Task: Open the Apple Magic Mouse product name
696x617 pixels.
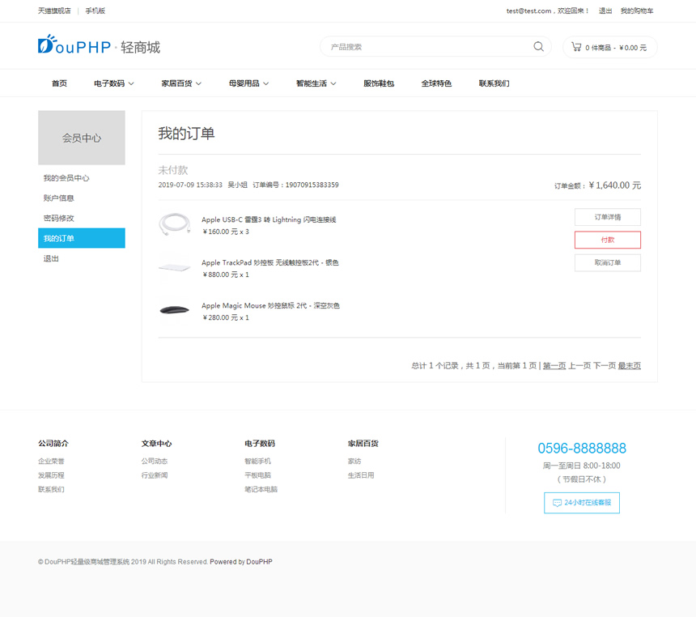Action: tap(271, 305)
